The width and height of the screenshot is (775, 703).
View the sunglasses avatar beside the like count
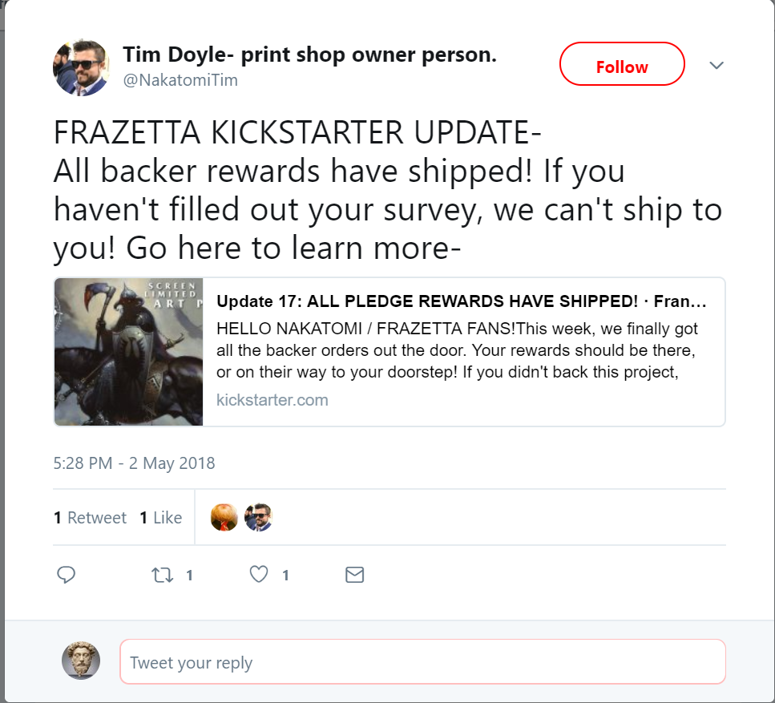tap(259, 517)
